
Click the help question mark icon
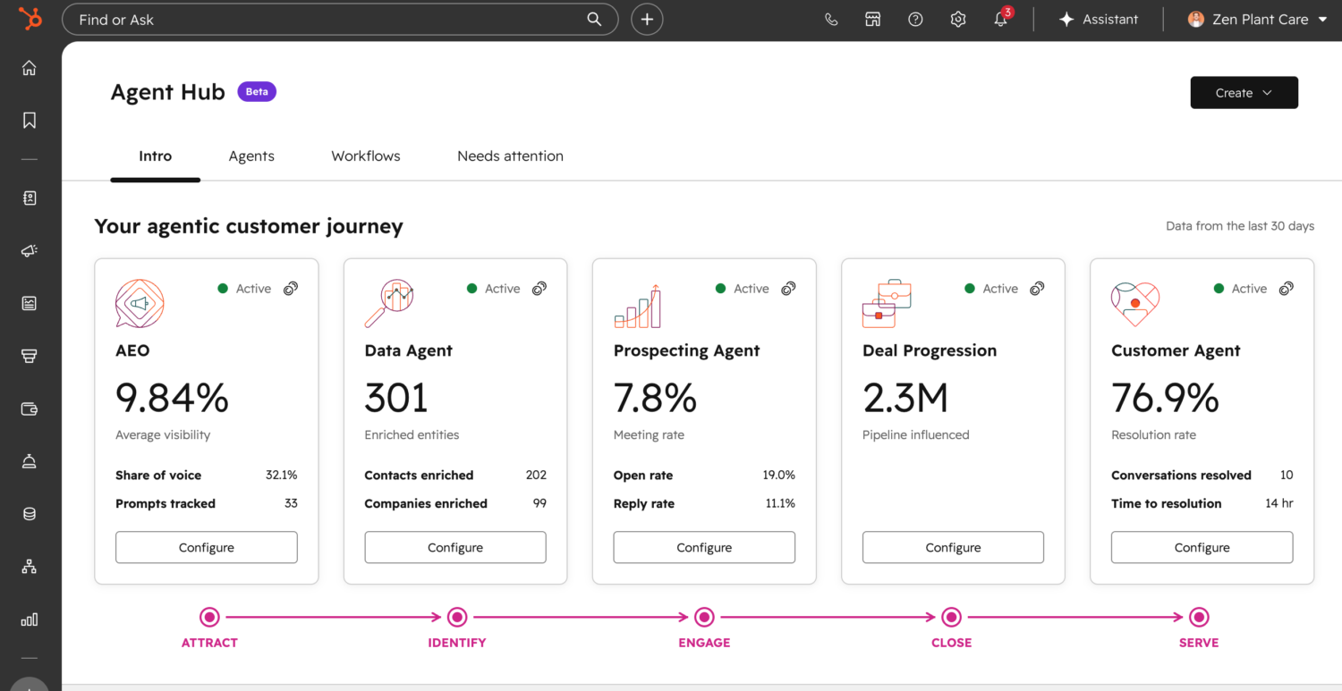tap(915, 20)
